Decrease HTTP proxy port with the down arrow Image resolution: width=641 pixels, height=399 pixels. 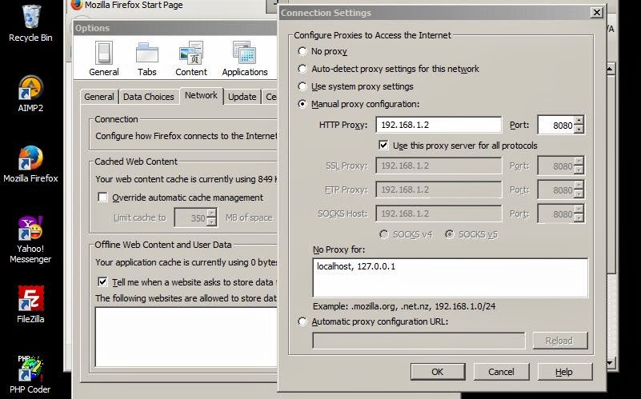[579, 130]
